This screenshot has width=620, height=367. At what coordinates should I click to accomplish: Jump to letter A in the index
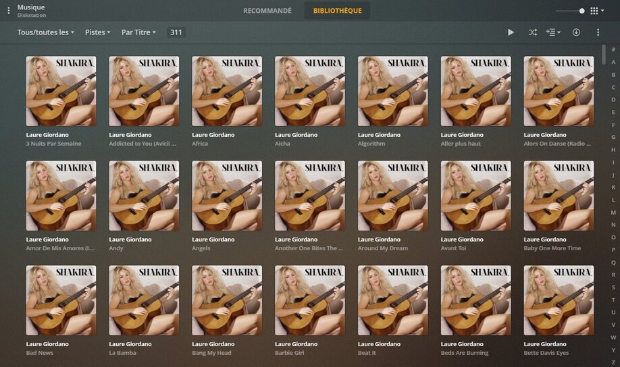613,62
